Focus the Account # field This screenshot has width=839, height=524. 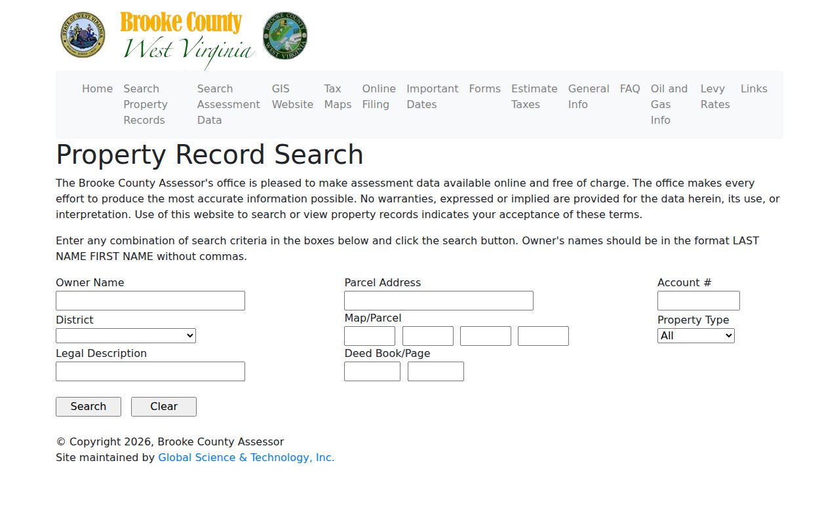pos(699,301)
